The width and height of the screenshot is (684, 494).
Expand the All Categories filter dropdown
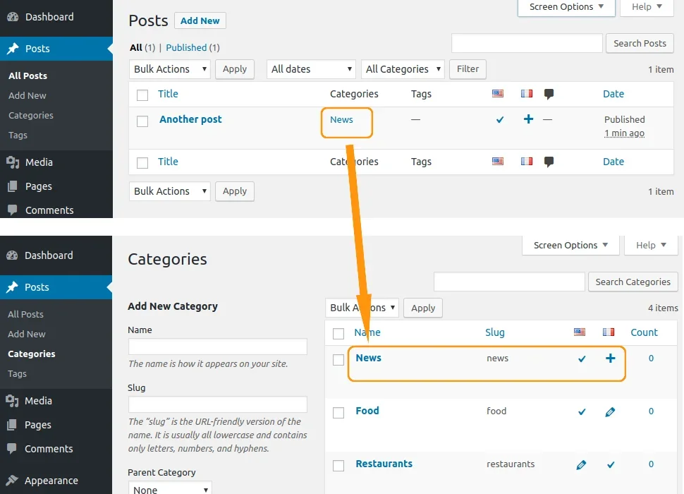click(x=403, y=69)
